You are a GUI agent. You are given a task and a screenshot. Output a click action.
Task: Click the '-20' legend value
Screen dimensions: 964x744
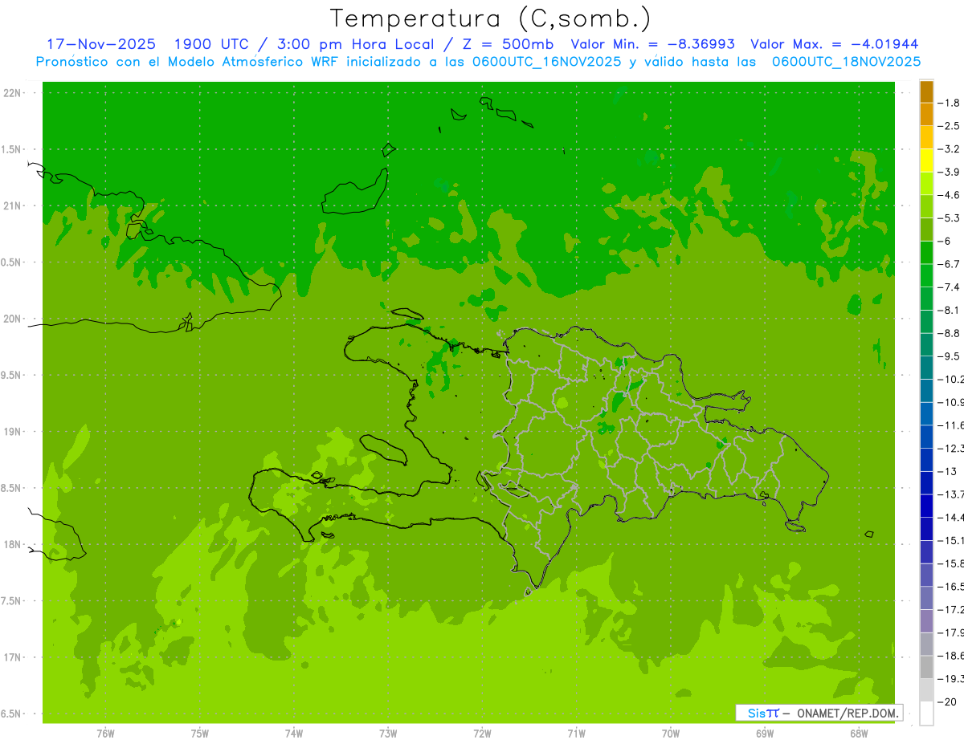(946, 702)
